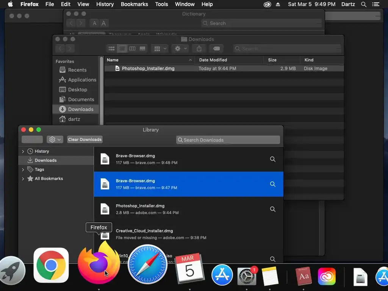Click magnifier icon for Win10 iso download
Screen dimensions: 388x291
pyautogui.click(x=272, y=259)
